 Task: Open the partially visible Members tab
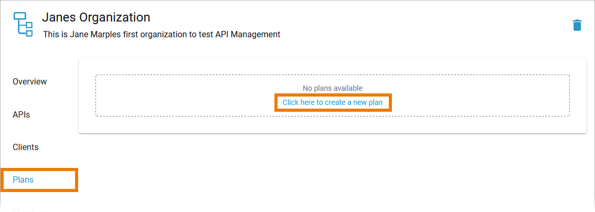click(x=29, y=209)
